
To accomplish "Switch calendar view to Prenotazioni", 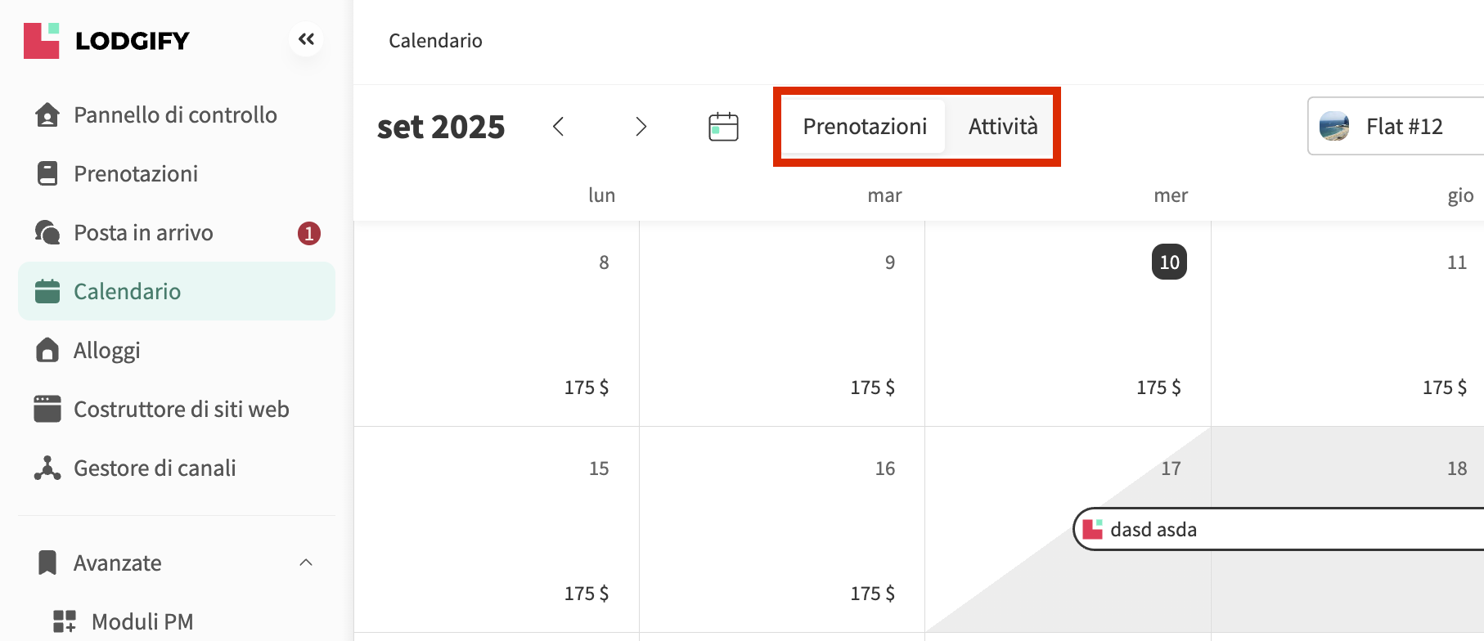I will click(865, 127).
